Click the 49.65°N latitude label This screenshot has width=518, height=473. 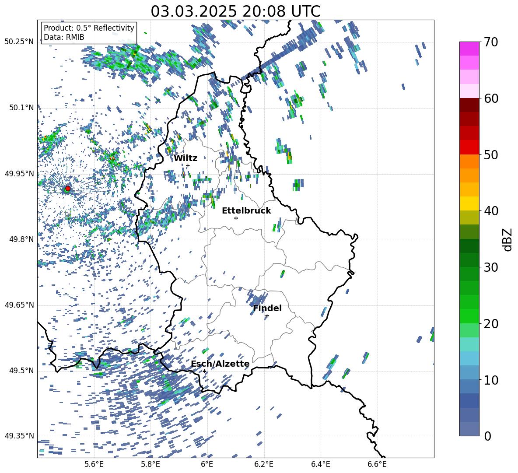[19, 305]
